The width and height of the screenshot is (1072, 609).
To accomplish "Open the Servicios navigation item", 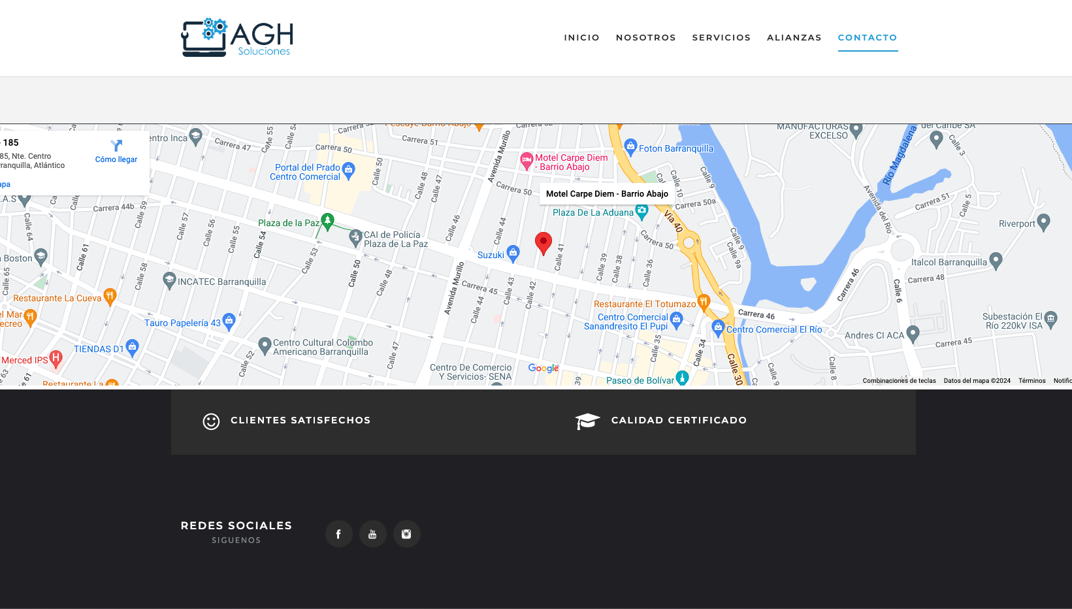I will 721,38.
